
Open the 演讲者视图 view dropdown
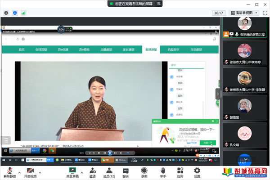click(244, 13)
